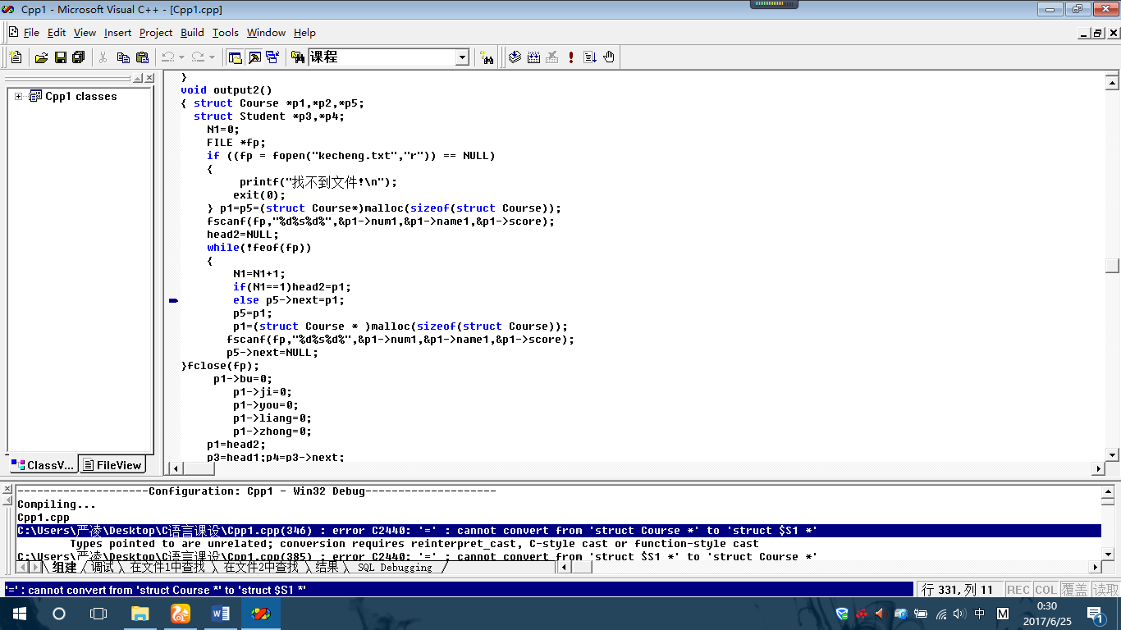Click the Go debug icon

pos(590,57)
